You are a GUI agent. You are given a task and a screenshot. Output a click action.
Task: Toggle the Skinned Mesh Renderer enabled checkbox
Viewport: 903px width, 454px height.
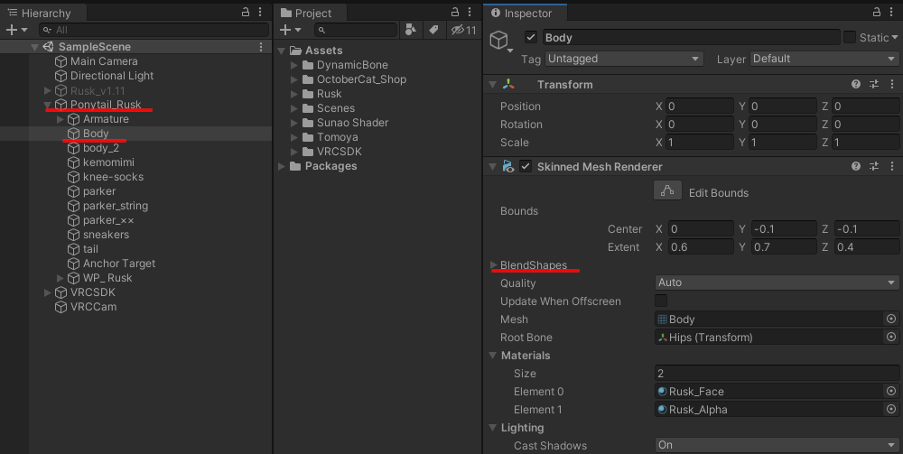[x=526, y=166]
